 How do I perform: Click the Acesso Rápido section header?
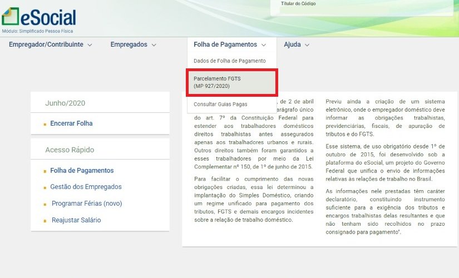(70, 150)
